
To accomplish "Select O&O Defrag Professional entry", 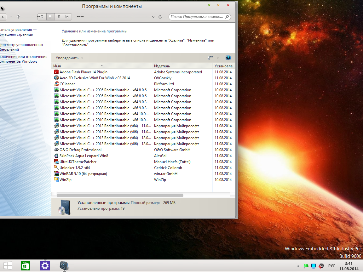I will [x=80, y=150].
